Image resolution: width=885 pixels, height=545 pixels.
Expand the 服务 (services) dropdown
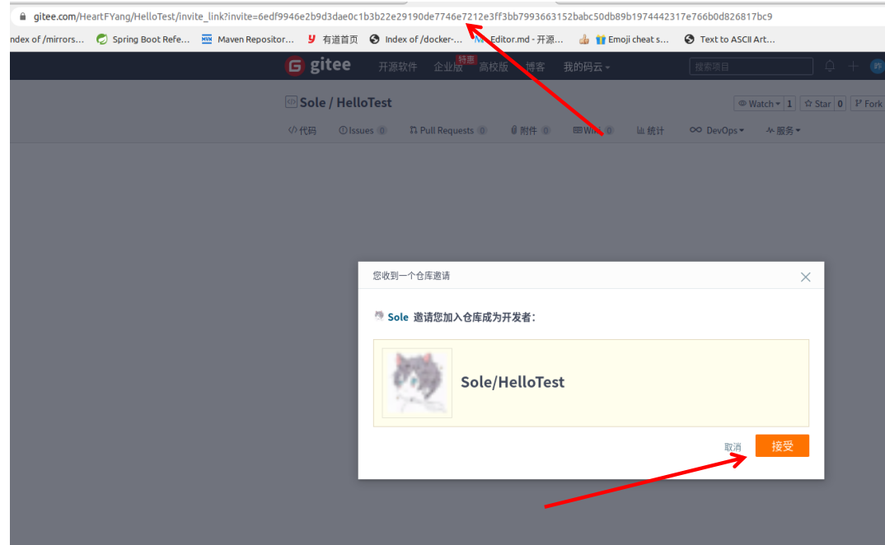(782, 129)
